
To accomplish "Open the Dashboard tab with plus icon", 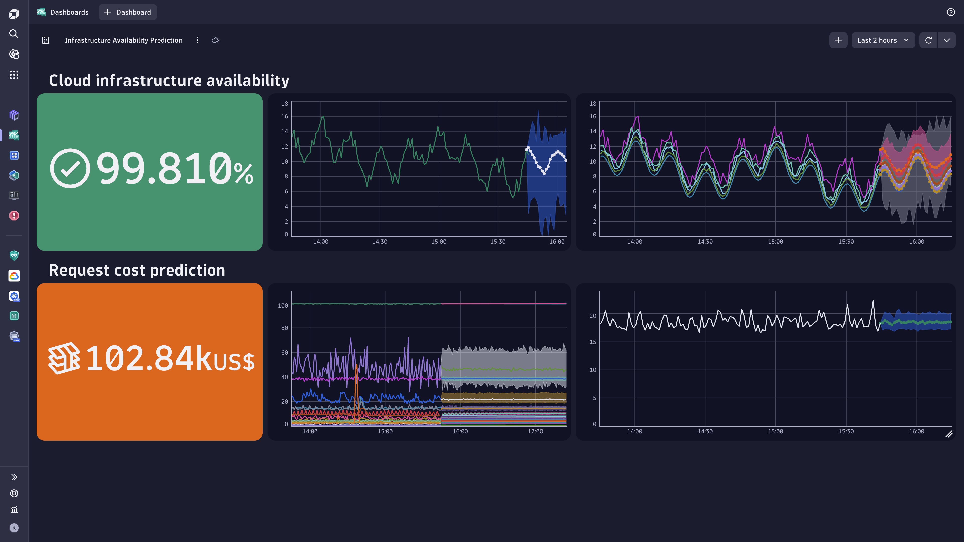I will (x=128, y=12).
